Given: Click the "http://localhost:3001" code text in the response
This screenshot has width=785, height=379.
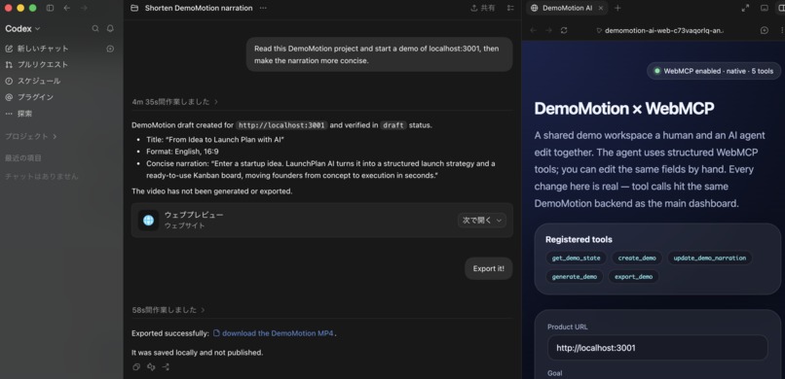Looking at the screenshot, I should pyautogui.click(x=281, y=125).
